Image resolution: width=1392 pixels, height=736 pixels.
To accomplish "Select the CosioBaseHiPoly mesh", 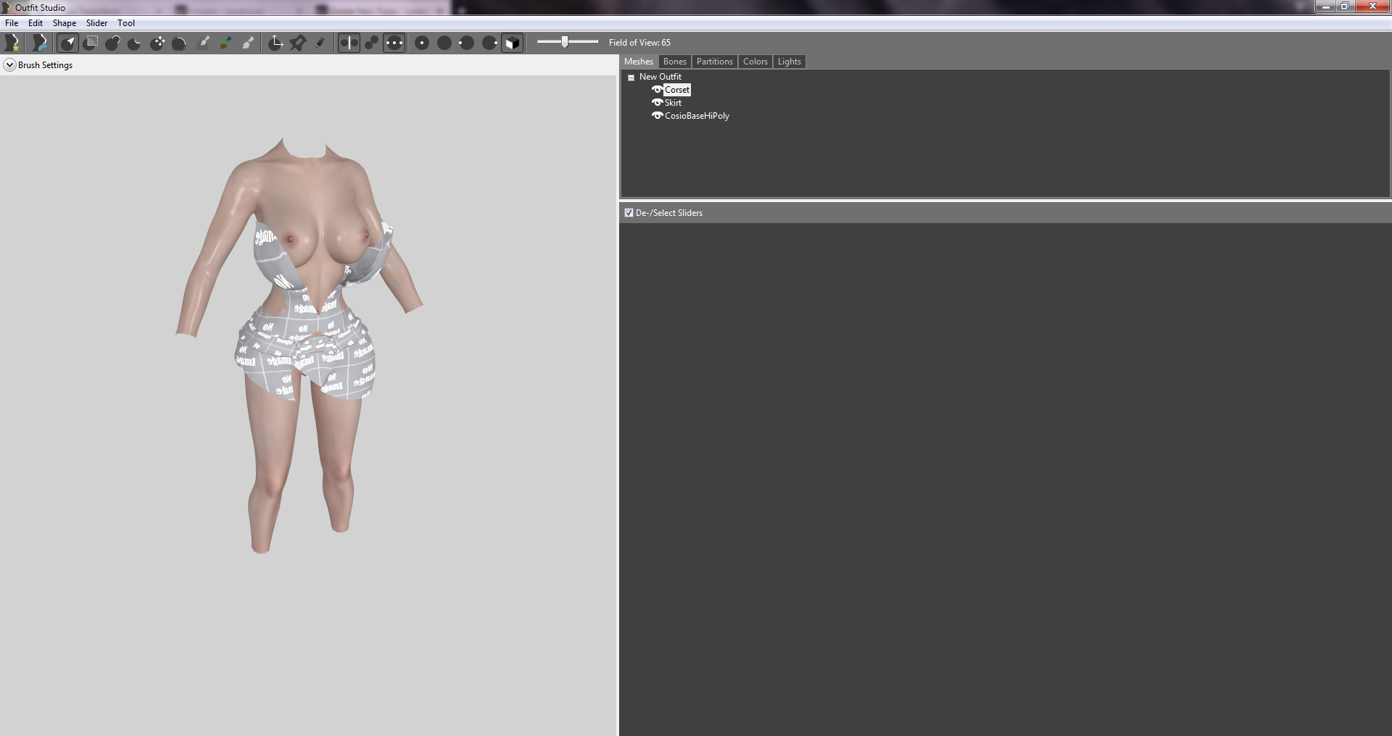I will point(697,116).
